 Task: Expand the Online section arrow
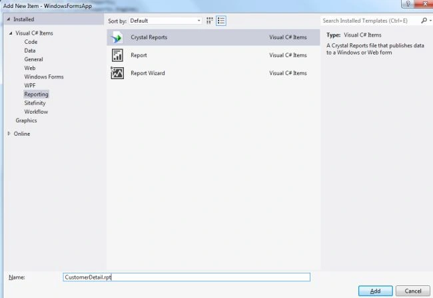[x=9, y=134]
